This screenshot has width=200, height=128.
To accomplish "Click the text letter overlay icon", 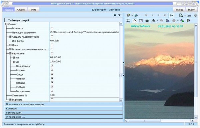I will point(153,21).
